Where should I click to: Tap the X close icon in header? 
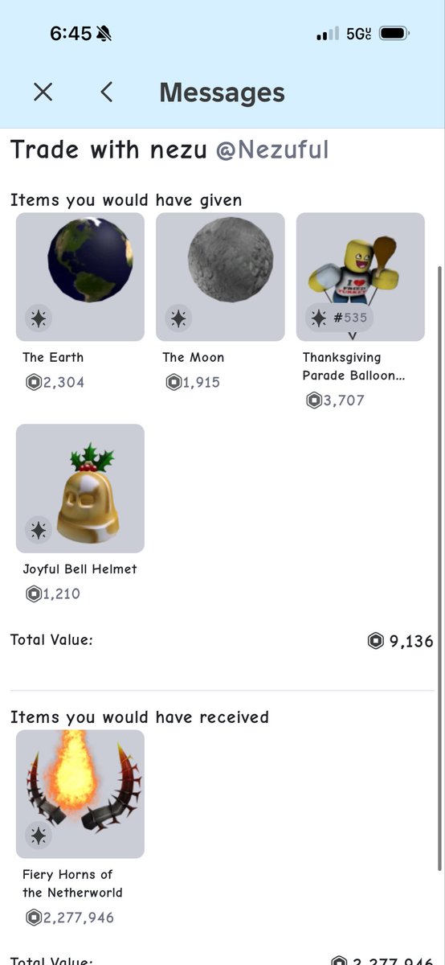[43, 92]
